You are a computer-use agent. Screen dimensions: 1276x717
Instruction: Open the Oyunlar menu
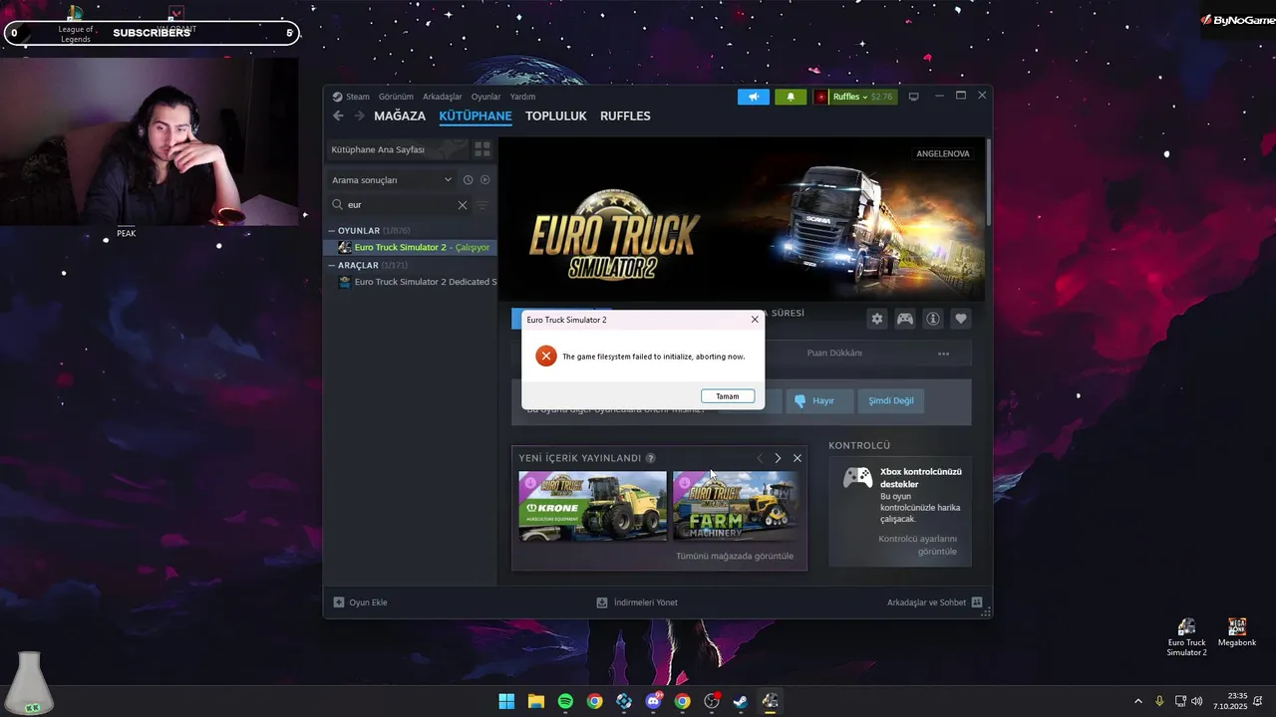tap(486, 97)
